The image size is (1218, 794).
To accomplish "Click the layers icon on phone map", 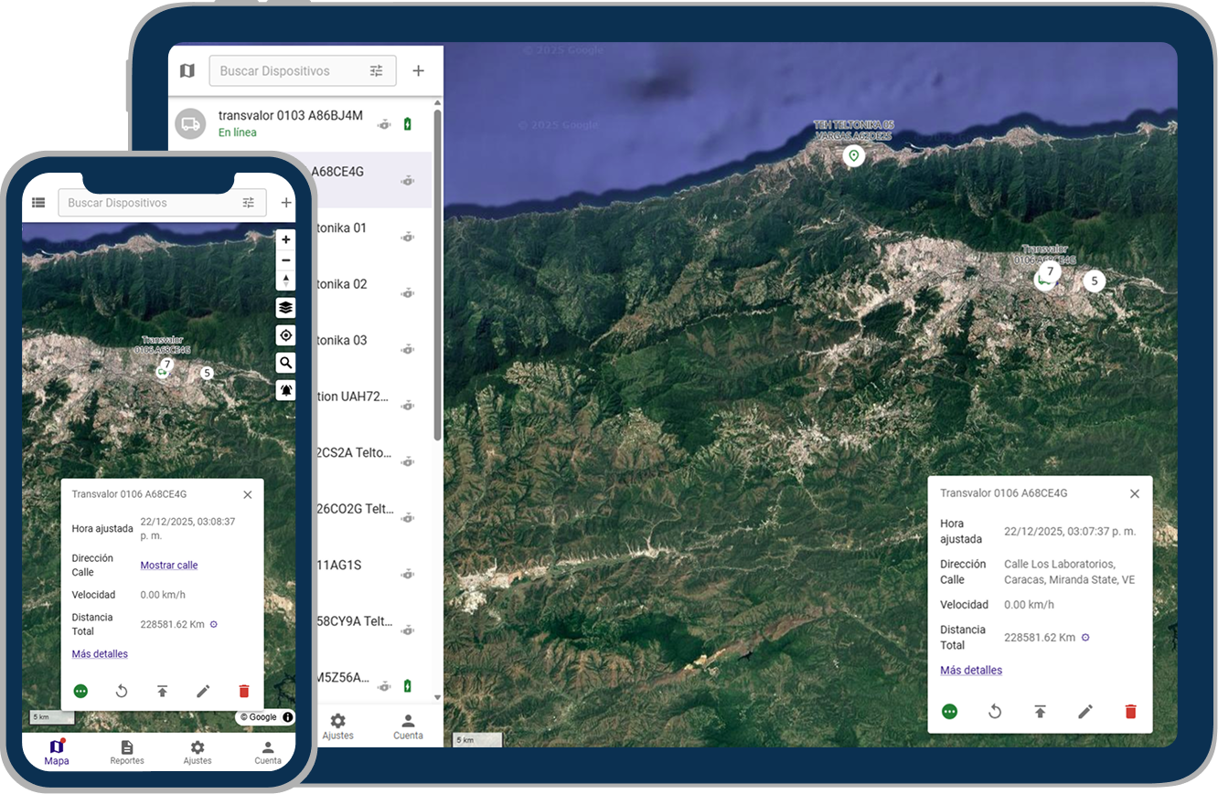I will [286, 308].
